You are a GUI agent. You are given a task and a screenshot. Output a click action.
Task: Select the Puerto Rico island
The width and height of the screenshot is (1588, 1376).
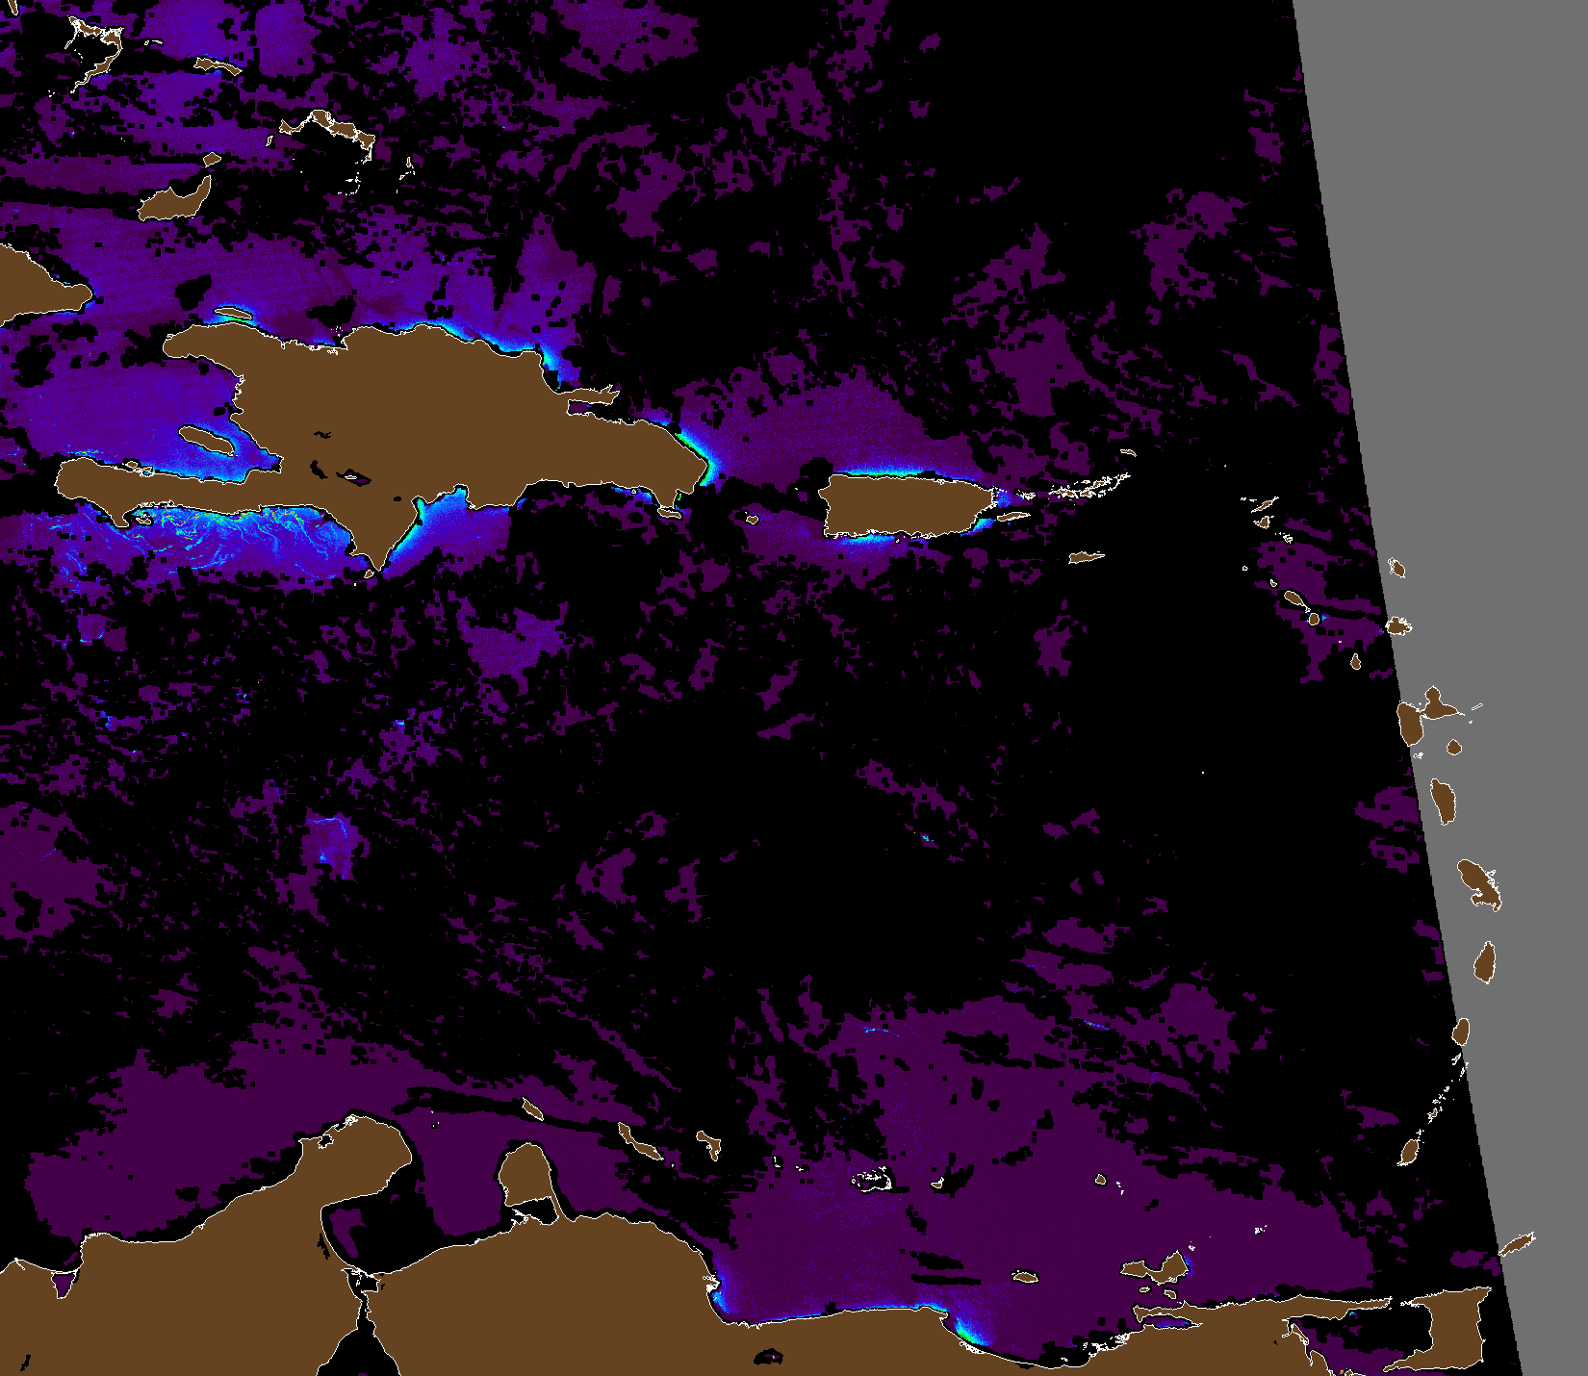coord(905,505)
